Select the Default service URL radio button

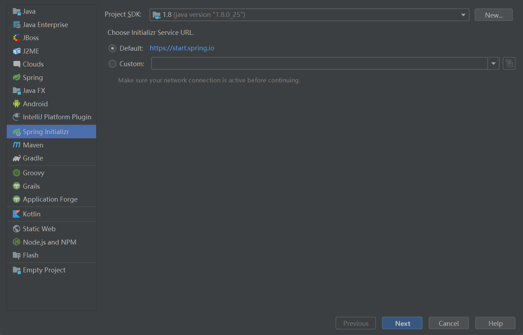[x=112, y=48]
